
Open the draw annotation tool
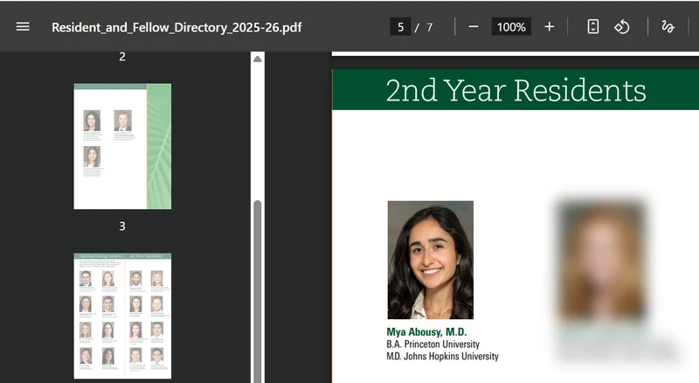(x=668, y=27)
